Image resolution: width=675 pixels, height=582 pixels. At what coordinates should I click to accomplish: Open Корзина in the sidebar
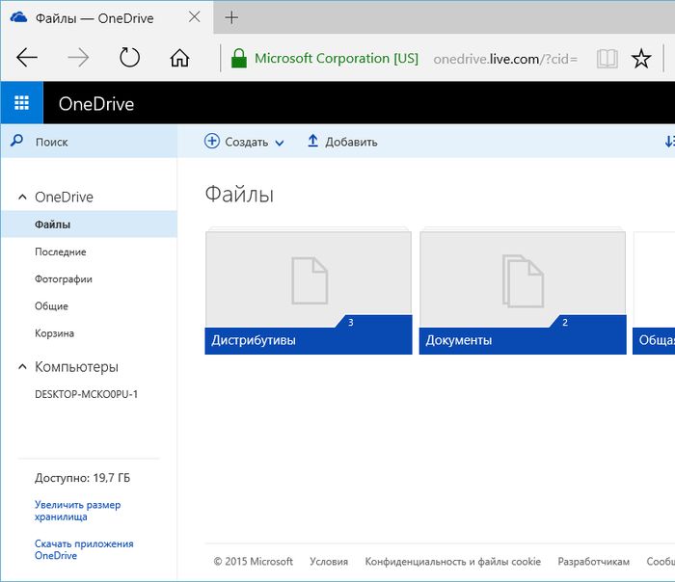54,333
